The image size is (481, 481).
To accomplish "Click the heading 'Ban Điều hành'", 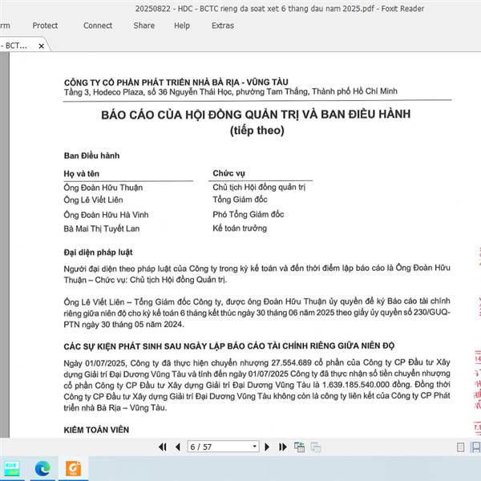I will (x=91, y=156).
